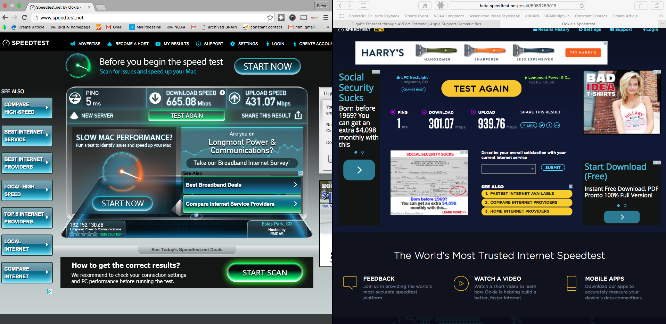Click the Speedtest logo on the Chrome page
The image size is (666, 324).
point(26,43)
